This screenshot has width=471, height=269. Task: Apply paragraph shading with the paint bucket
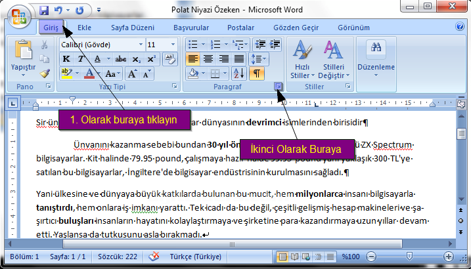click(x=193, y=73)
